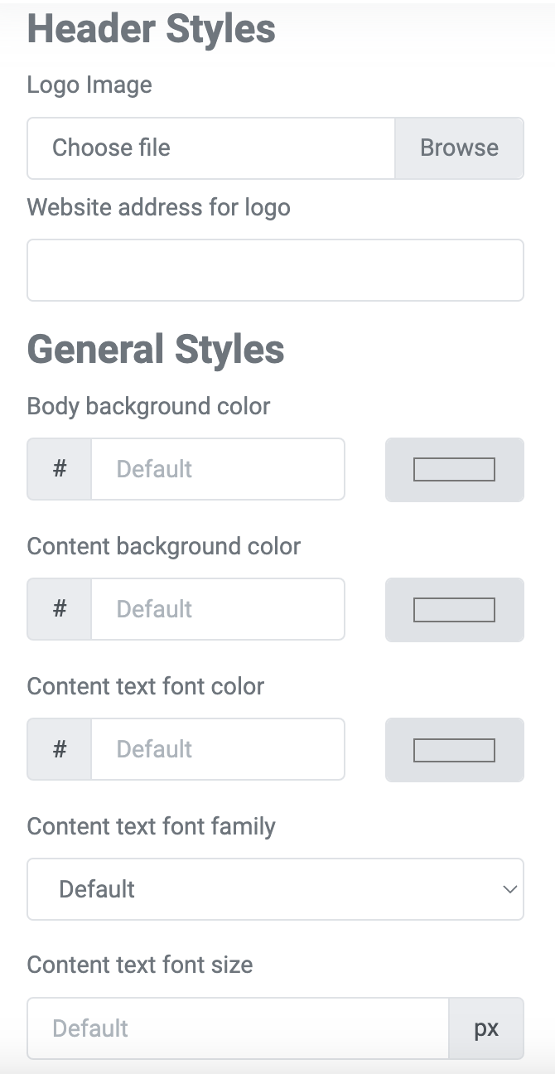This screenshot has width=555, height=1074.
Task: Click the Header Styles heading
Action: [x=152, y=29]
